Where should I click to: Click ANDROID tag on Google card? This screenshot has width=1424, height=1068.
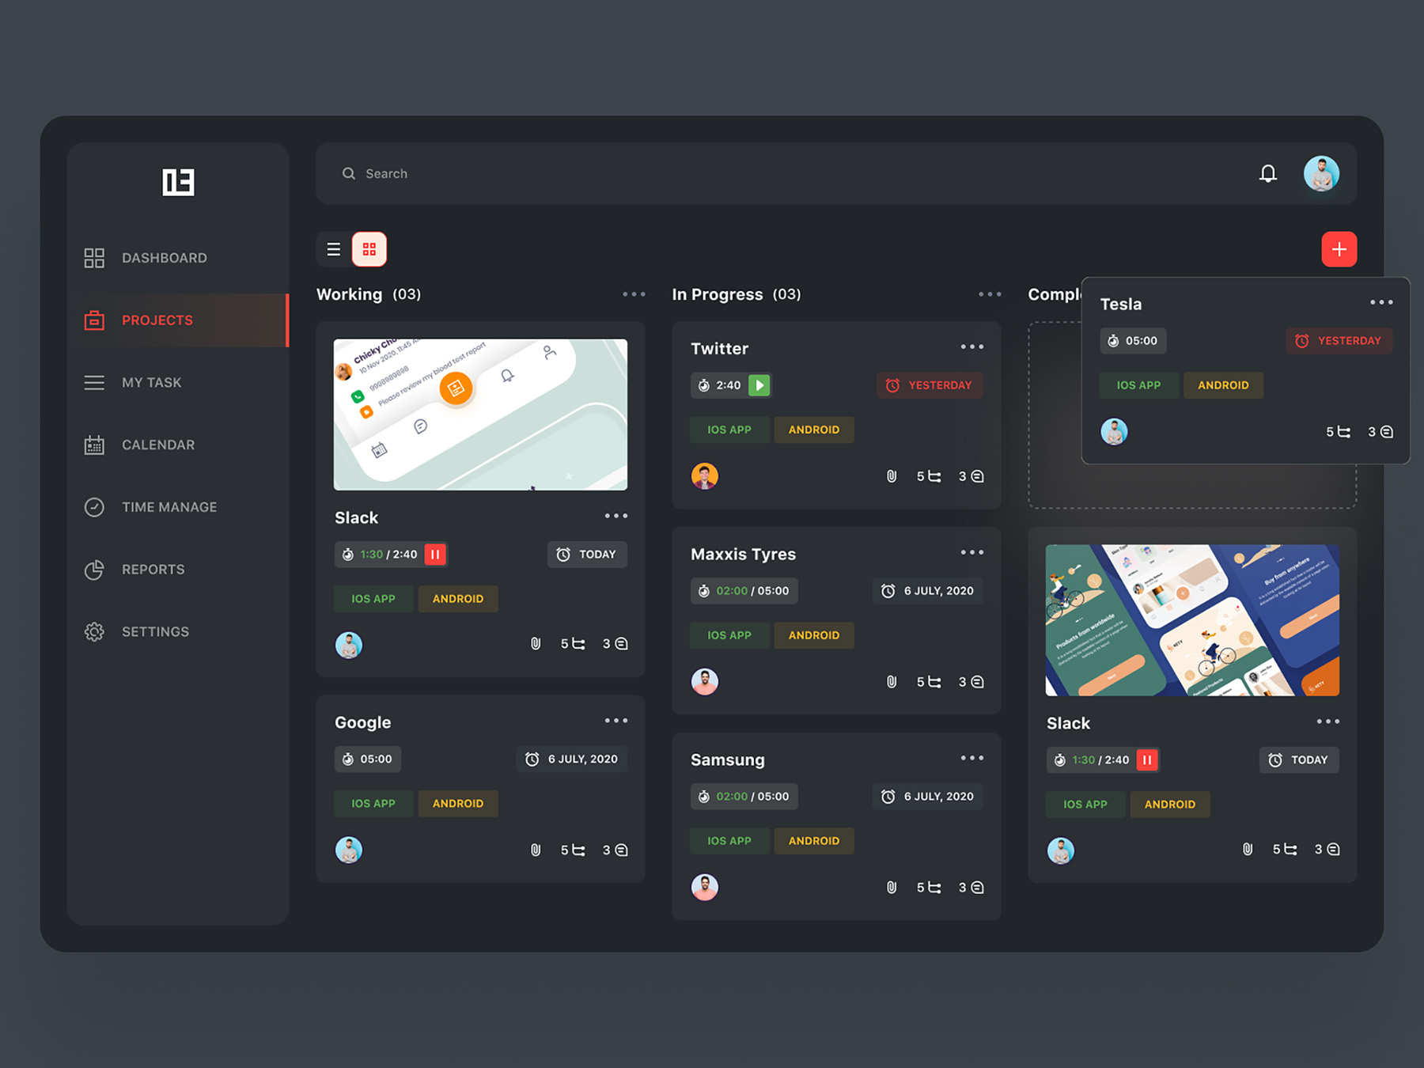tap(458, 804)
